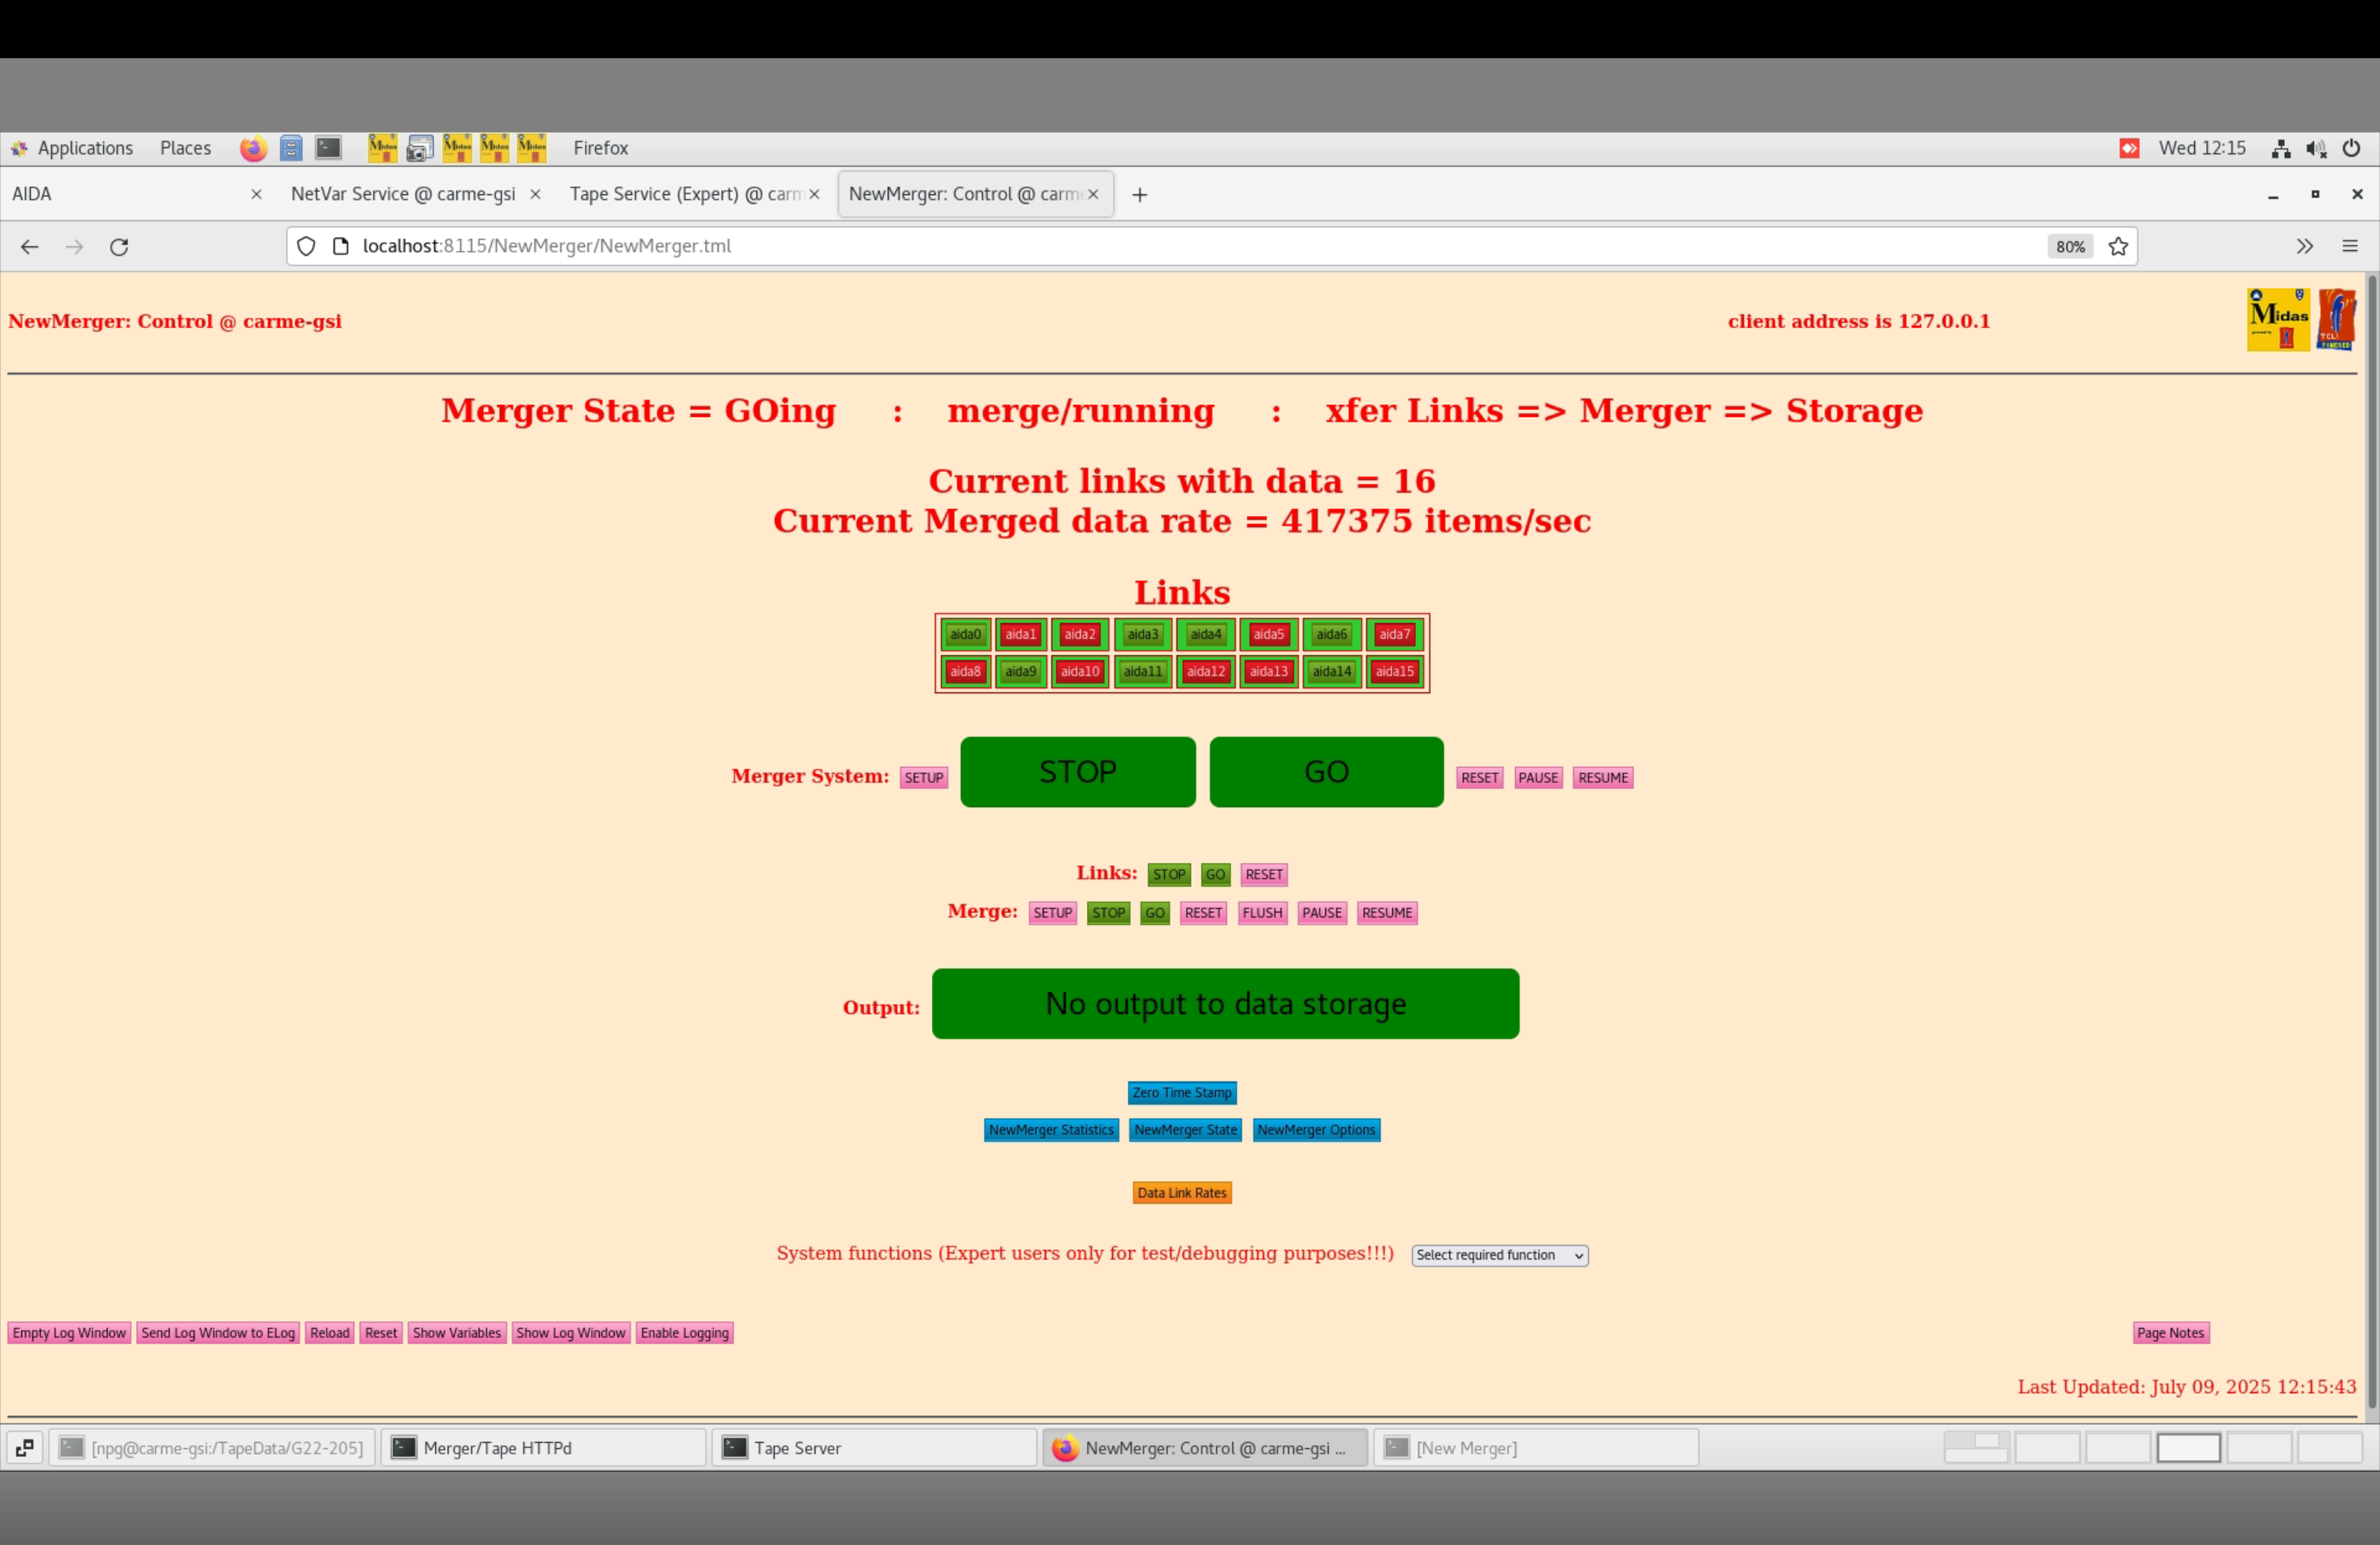
Task: Reload the page with the refresh icon
Action: (x=119, y=247)
